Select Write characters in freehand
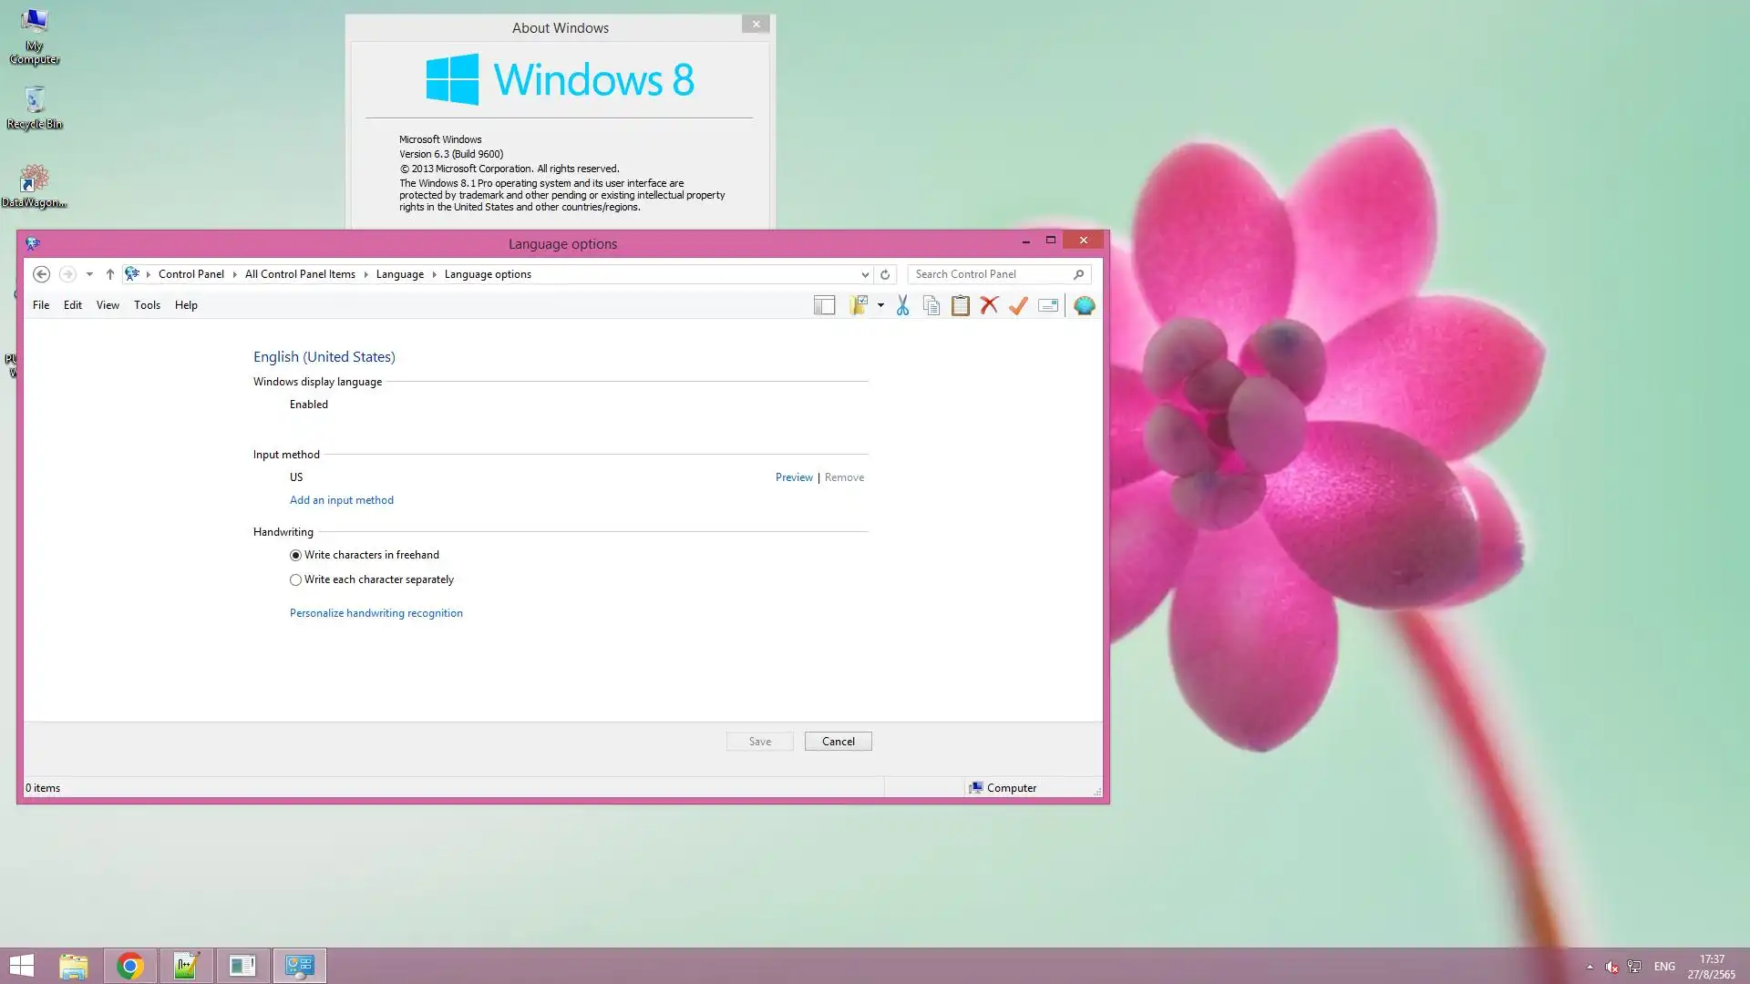 295,555
